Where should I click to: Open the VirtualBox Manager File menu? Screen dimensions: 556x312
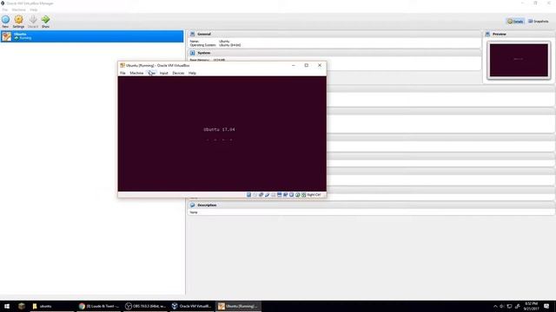point(5,10)
